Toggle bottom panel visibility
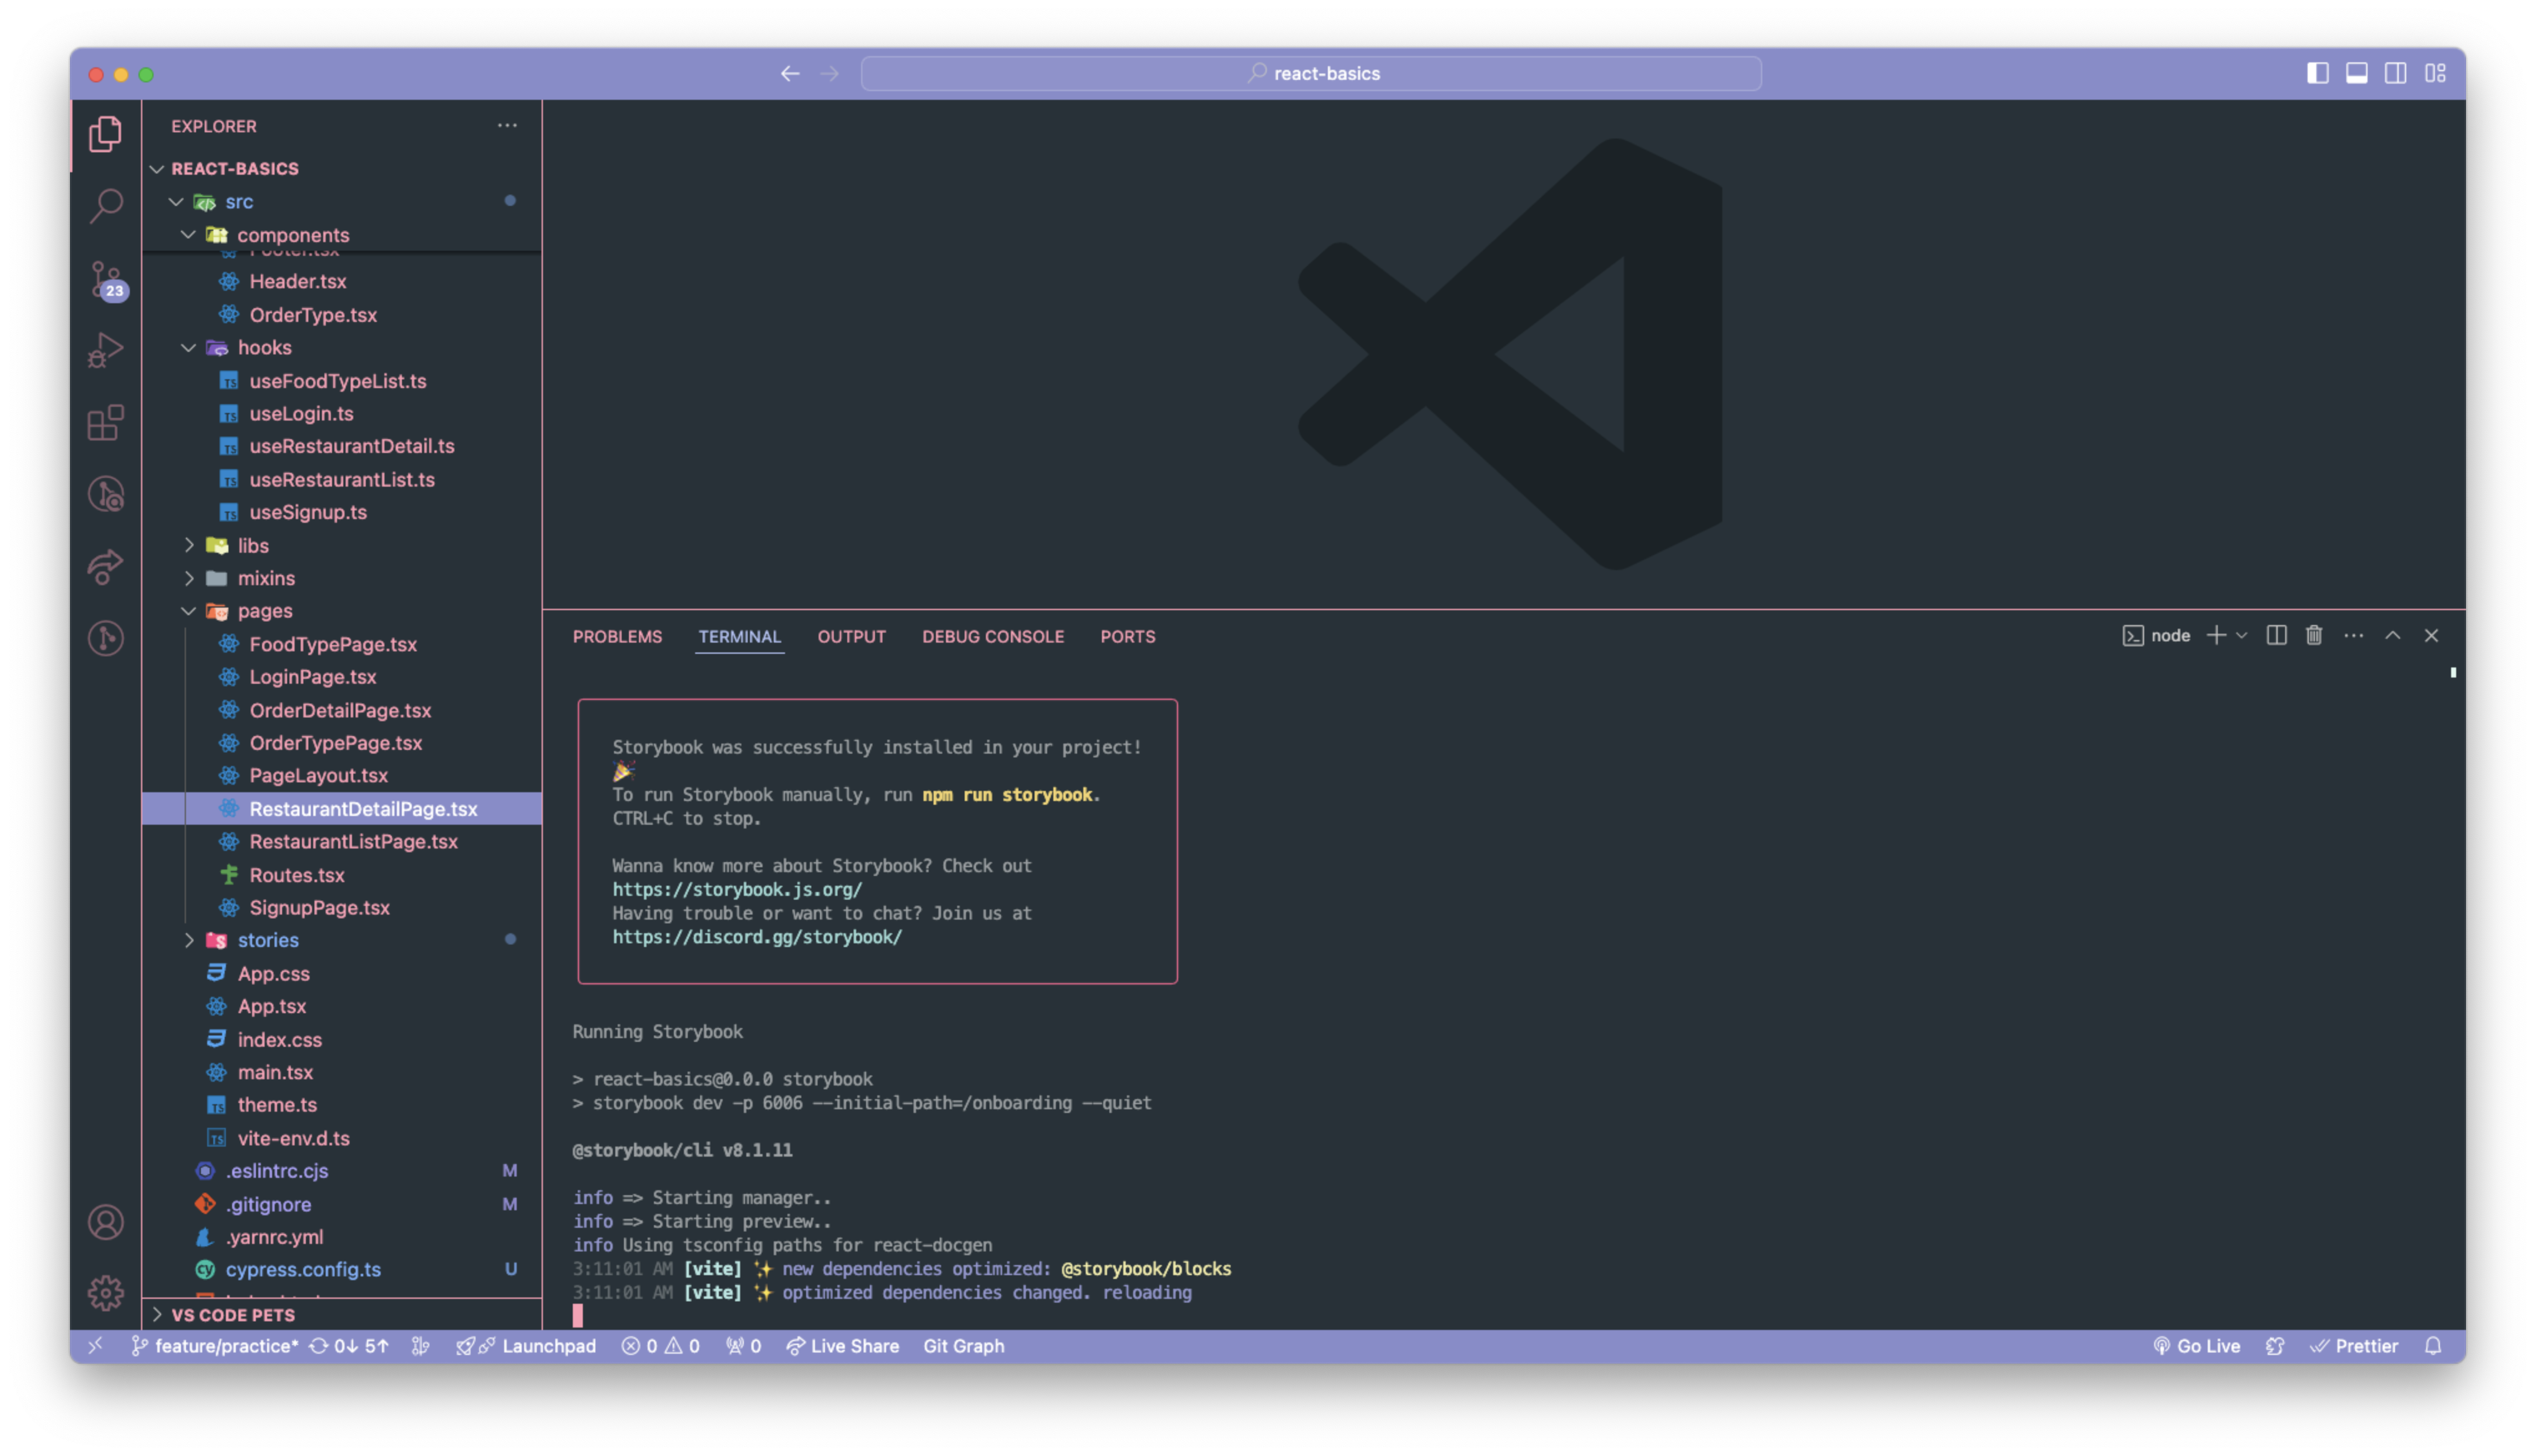The width and height of the screenshot is (2536, 1456). 2356,73
